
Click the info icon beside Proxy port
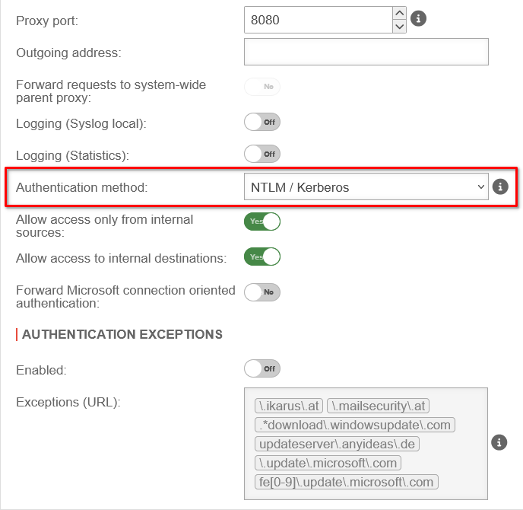418,18
